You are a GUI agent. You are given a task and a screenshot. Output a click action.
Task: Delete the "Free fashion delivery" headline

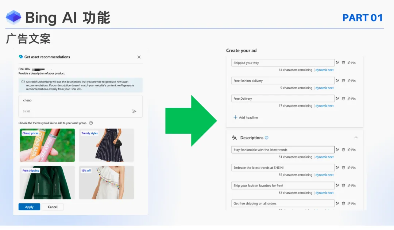pyautogui.click(x=343, y=81)
